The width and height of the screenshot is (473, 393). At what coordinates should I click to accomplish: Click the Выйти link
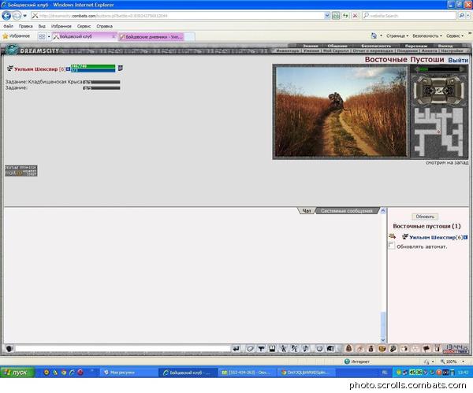pyautogui.click(x=458, y=60)
